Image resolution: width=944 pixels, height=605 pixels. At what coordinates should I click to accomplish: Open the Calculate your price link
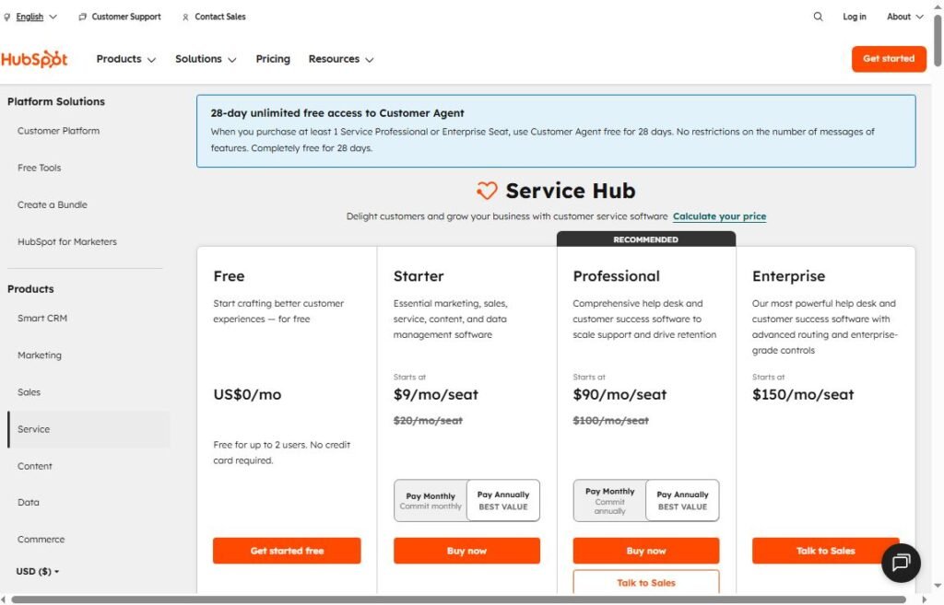pyautogui.click(x=719, y=215)
